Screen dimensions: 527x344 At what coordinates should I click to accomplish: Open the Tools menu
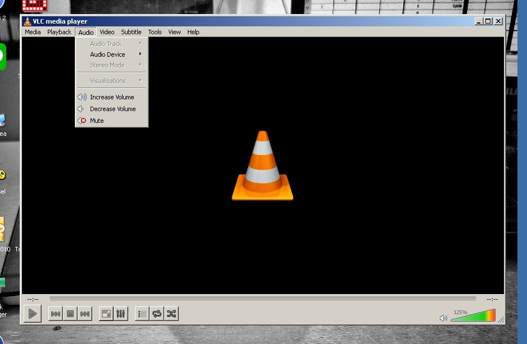155,32
